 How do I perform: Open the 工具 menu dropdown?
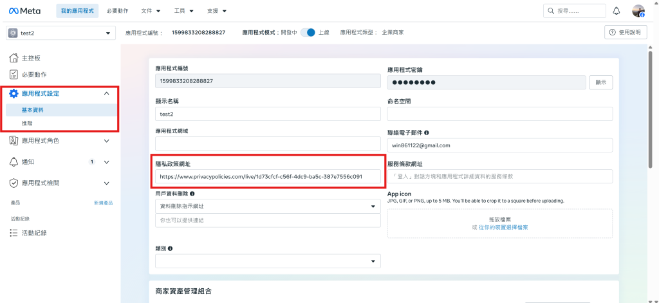pos(184,11)
